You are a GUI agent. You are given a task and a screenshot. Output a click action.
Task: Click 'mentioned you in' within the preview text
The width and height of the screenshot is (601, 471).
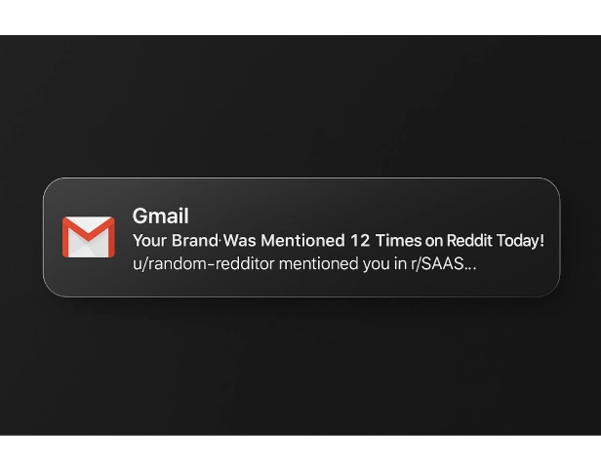click(x=339, y=263)
